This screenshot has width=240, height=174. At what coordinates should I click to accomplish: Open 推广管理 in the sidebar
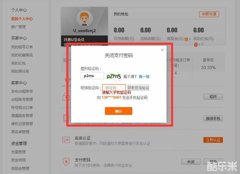click(18, 27)
